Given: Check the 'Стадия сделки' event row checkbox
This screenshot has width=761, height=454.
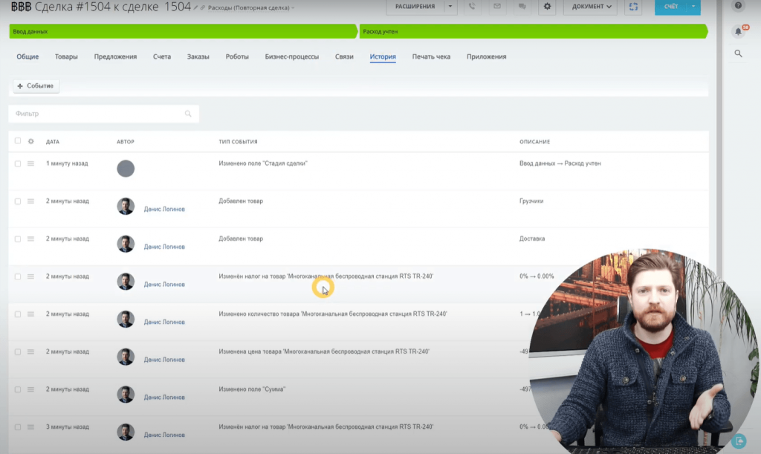Looking at the screenshot, I should [18, 164].
